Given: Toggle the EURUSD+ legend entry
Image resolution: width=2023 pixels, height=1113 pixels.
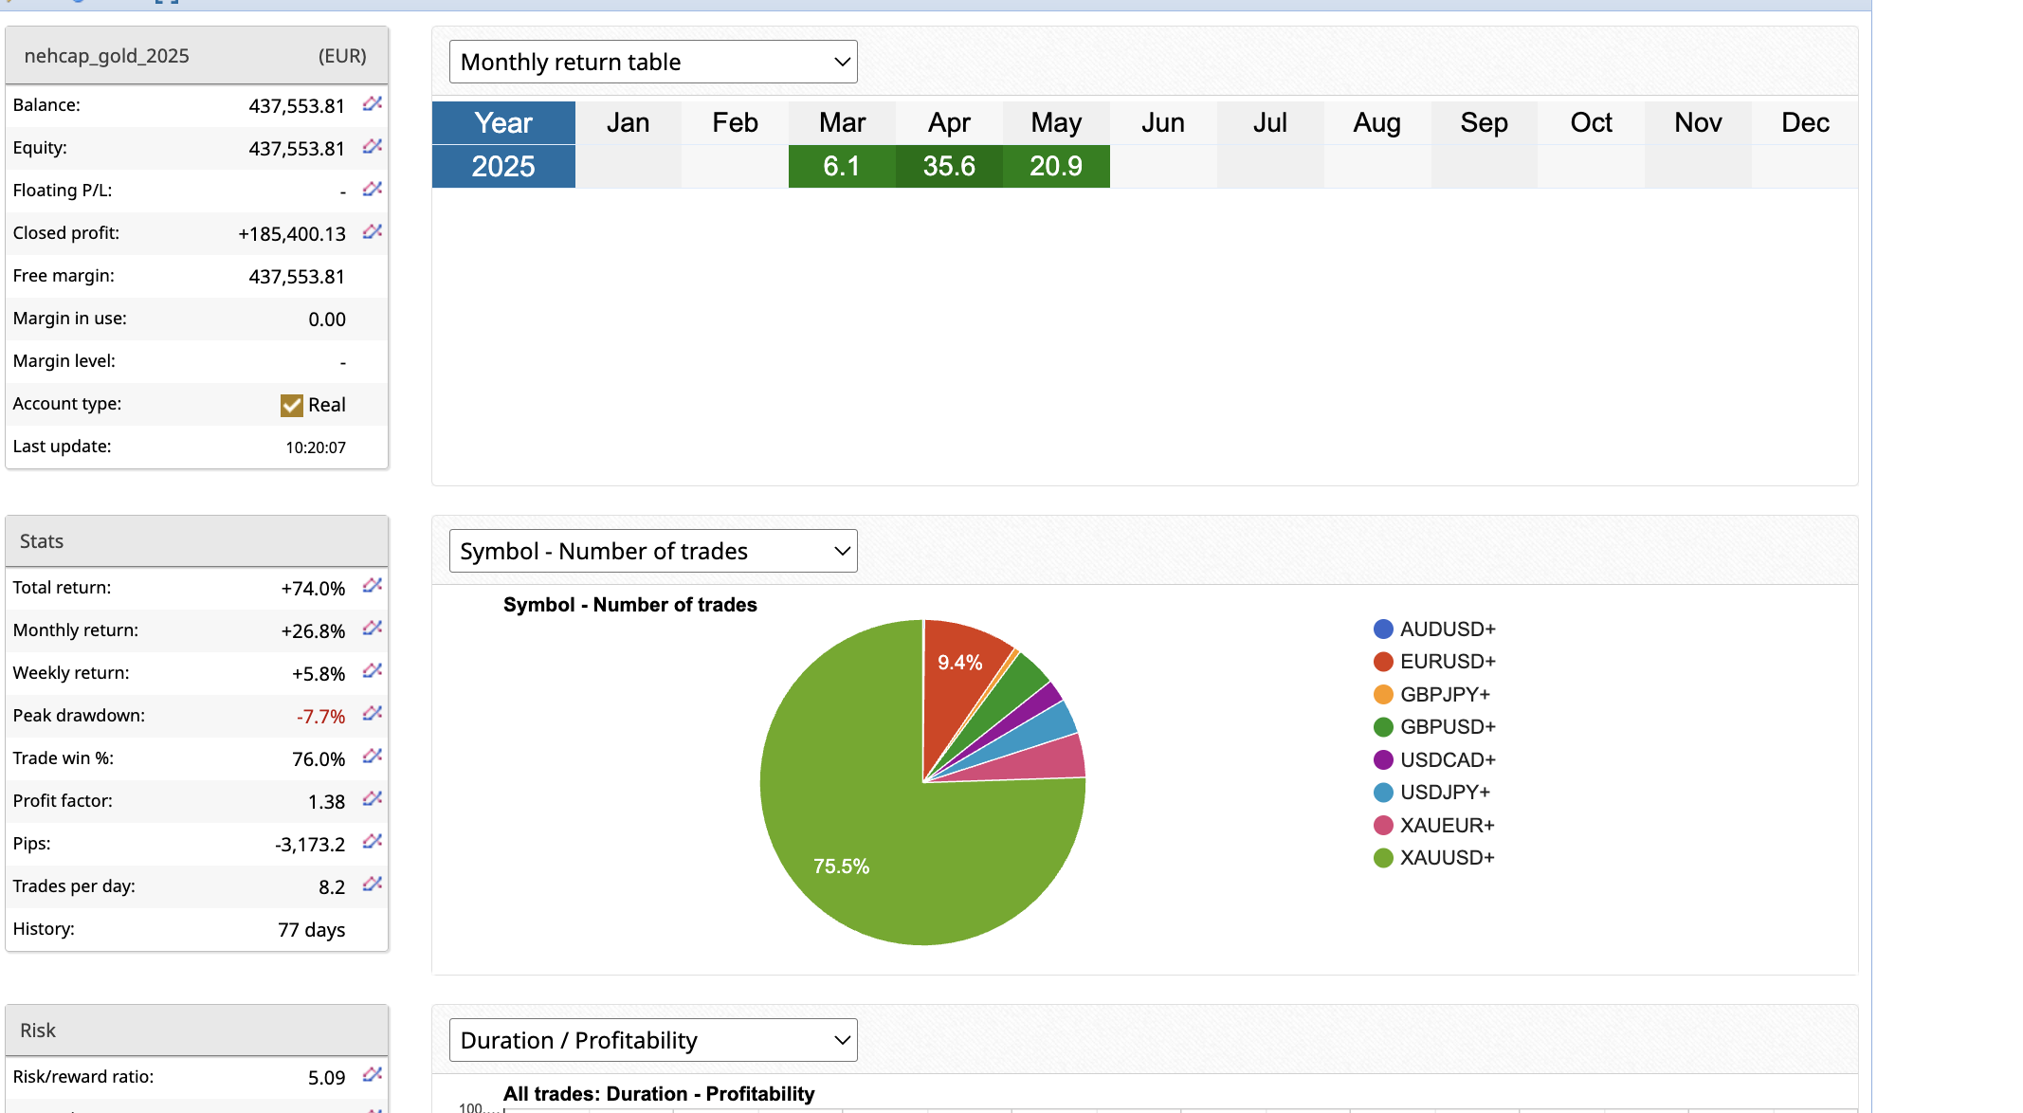Looking at the screenshot, I should point(1447,662).
